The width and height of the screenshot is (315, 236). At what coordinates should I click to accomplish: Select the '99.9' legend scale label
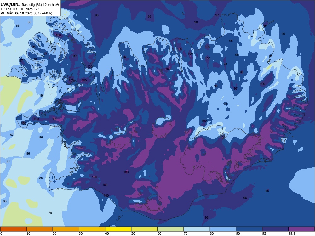(x=292, y=233)
